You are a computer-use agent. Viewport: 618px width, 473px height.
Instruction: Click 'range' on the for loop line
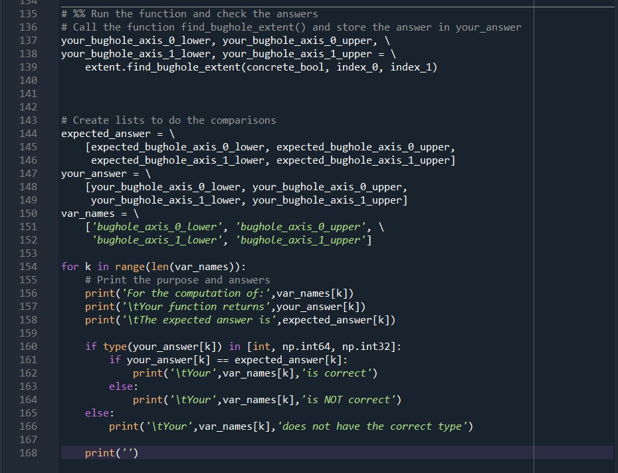click(x=130, y=267)
